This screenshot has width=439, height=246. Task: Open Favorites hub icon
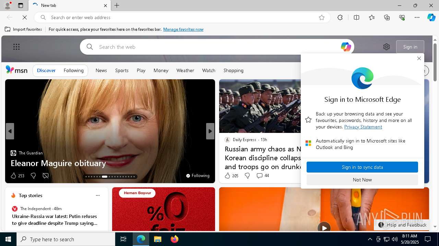372,17
